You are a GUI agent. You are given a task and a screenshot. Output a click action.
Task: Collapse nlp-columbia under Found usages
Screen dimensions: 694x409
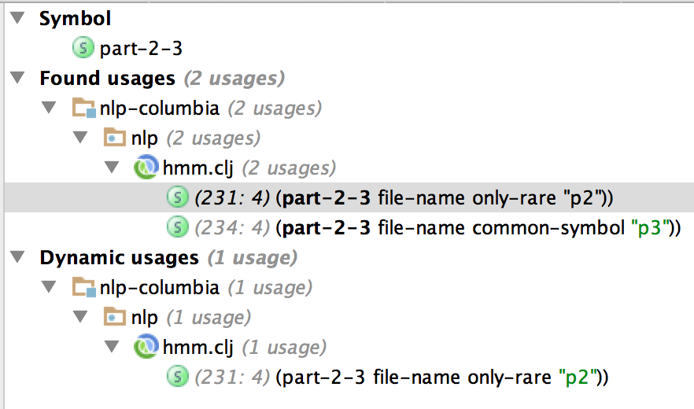pyautogui.click(x=49, y=108)
